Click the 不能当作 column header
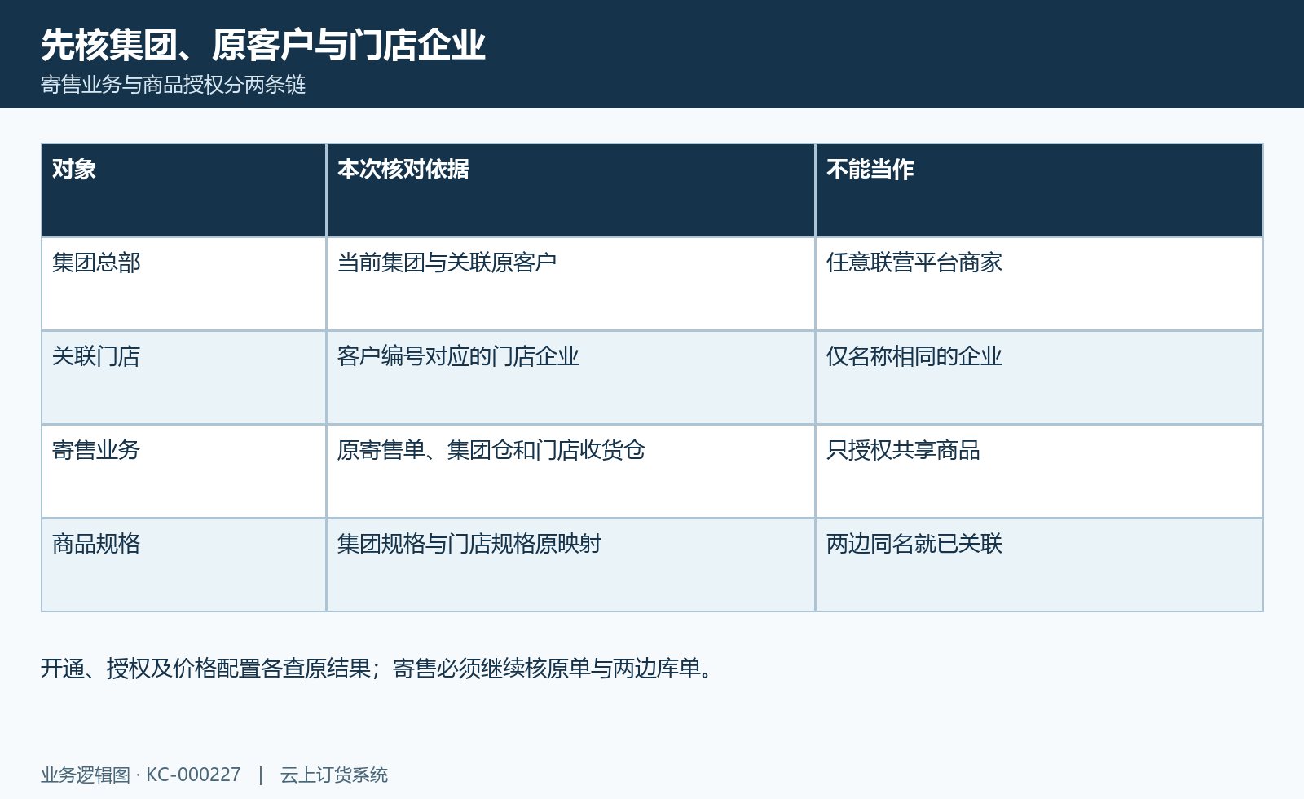Image resolution: width=1304 pixels, height=799 pixels. point(1039,190)
